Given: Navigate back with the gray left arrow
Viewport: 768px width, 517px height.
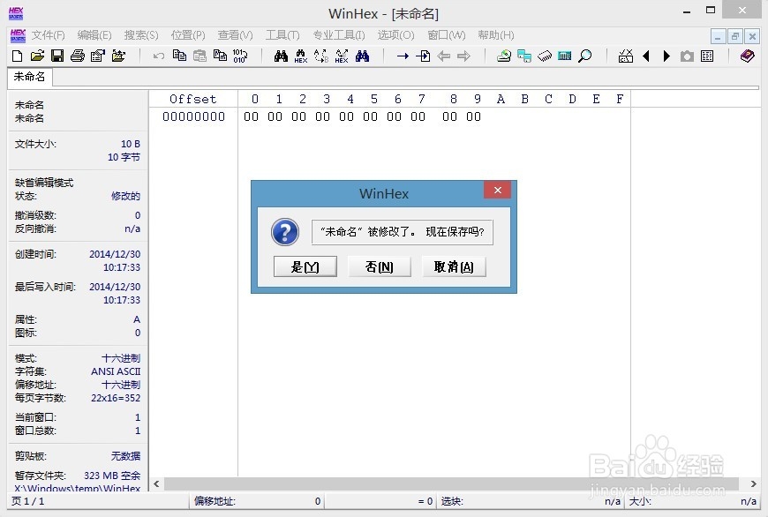Looking at the screenshot, I should pyautogui.click(x=444, y=56).
